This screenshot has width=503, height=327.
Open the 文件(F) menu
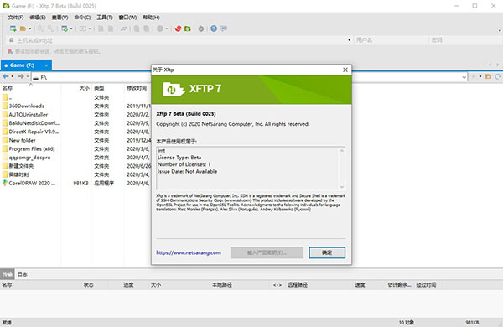16,18
